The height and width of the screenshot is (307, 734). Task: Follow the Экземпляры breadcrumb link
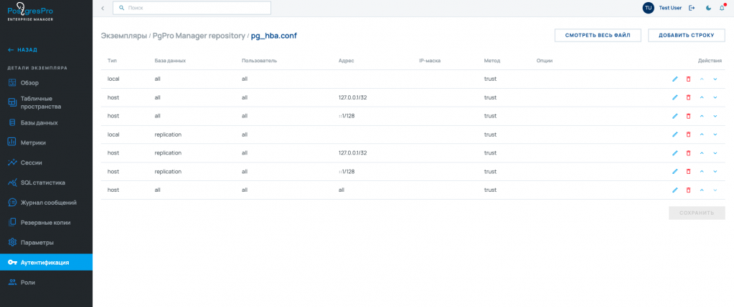click(x=124, y=36)
